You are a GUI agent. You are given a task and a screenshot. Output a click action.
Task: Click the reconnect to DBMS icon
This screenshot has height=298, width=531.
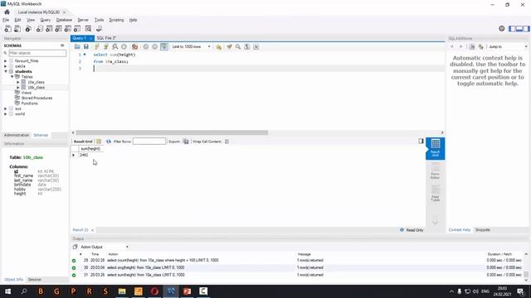tap(99, 29)
